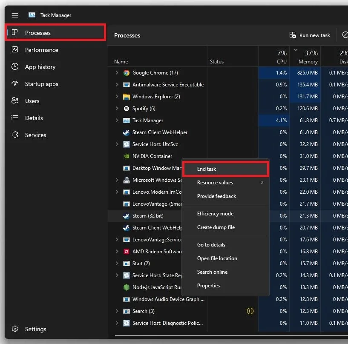Click the Node.js JavaScript Runtime icon
This screenshot has height=344, width=348.
[127, 287]
